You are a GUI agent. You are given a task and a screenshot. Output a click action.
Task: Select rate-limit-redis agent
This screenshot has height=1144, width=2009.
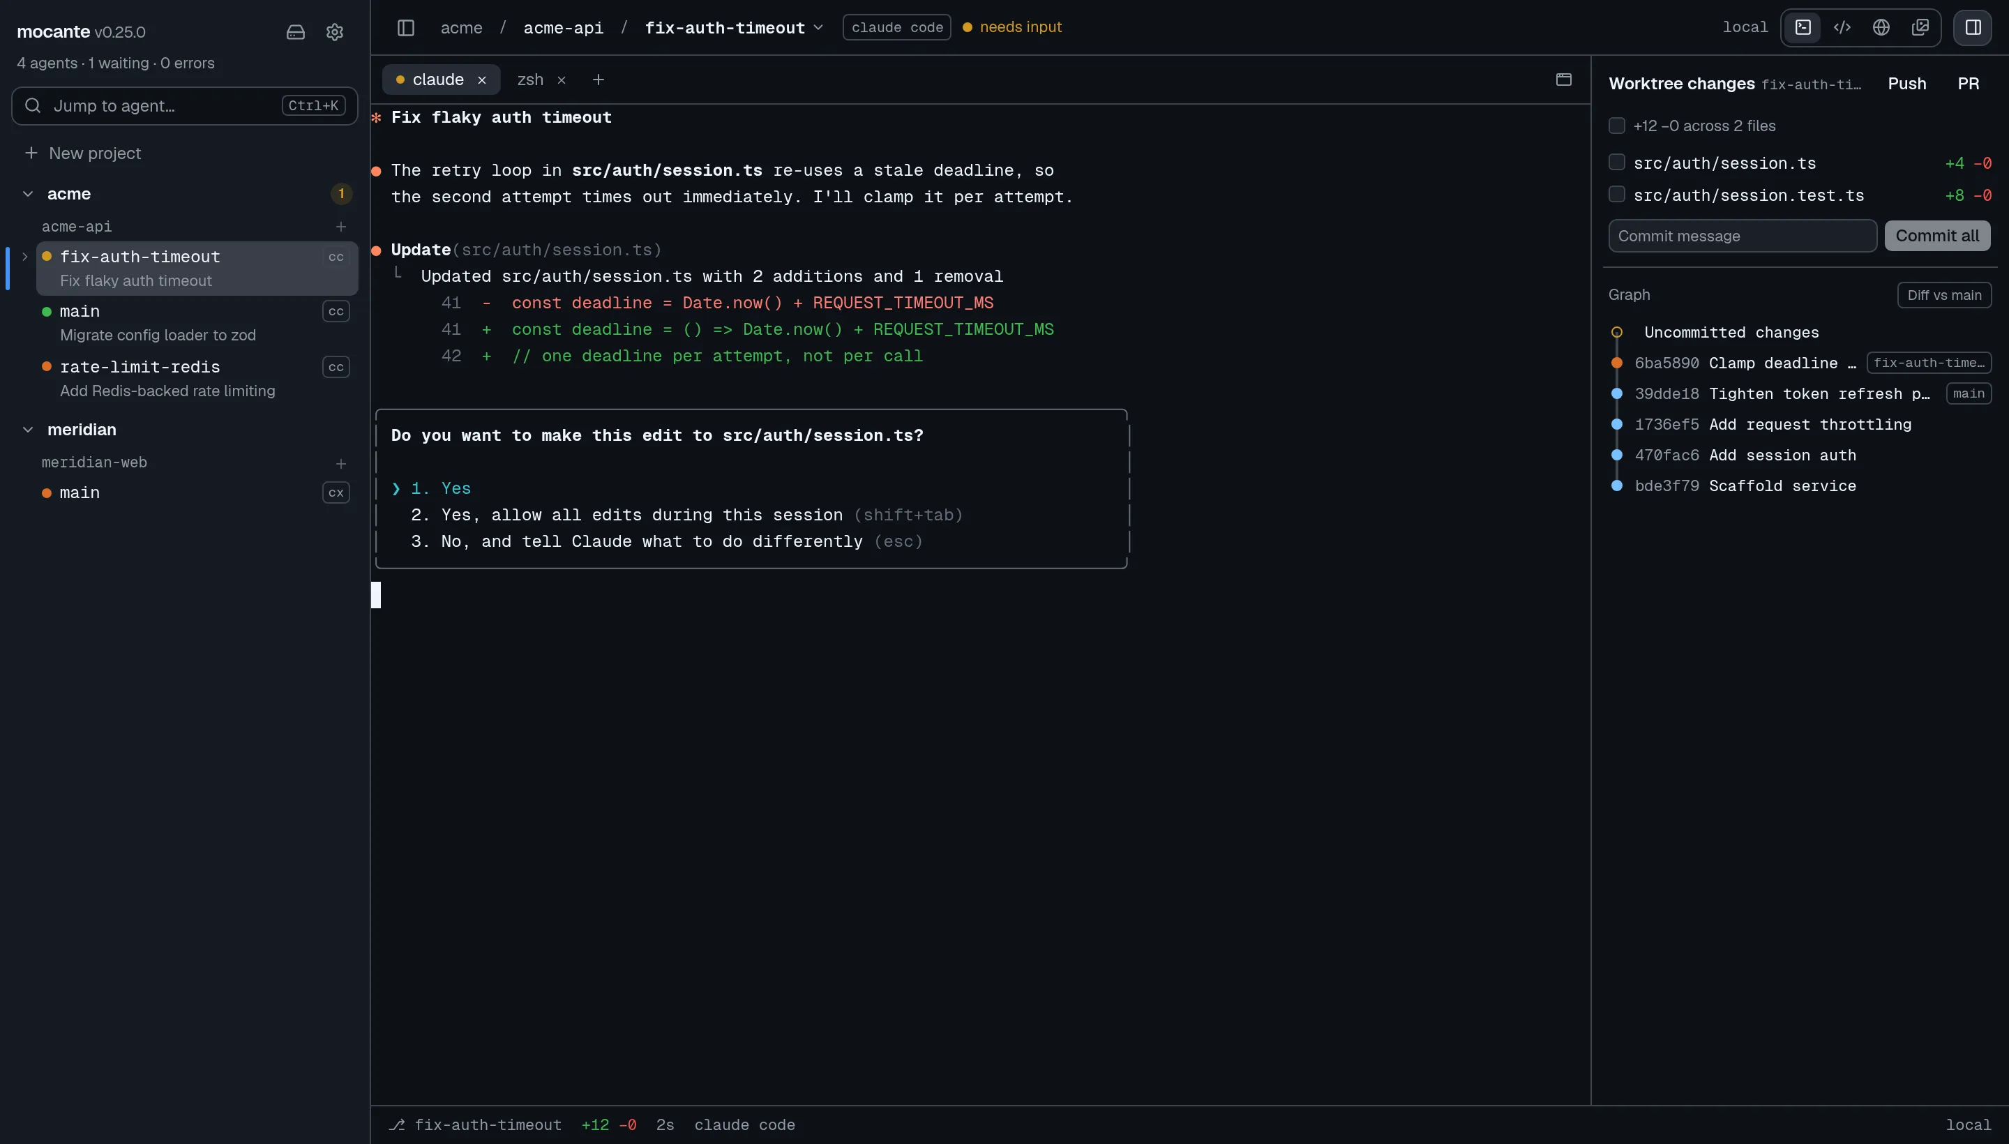[197, 378]
